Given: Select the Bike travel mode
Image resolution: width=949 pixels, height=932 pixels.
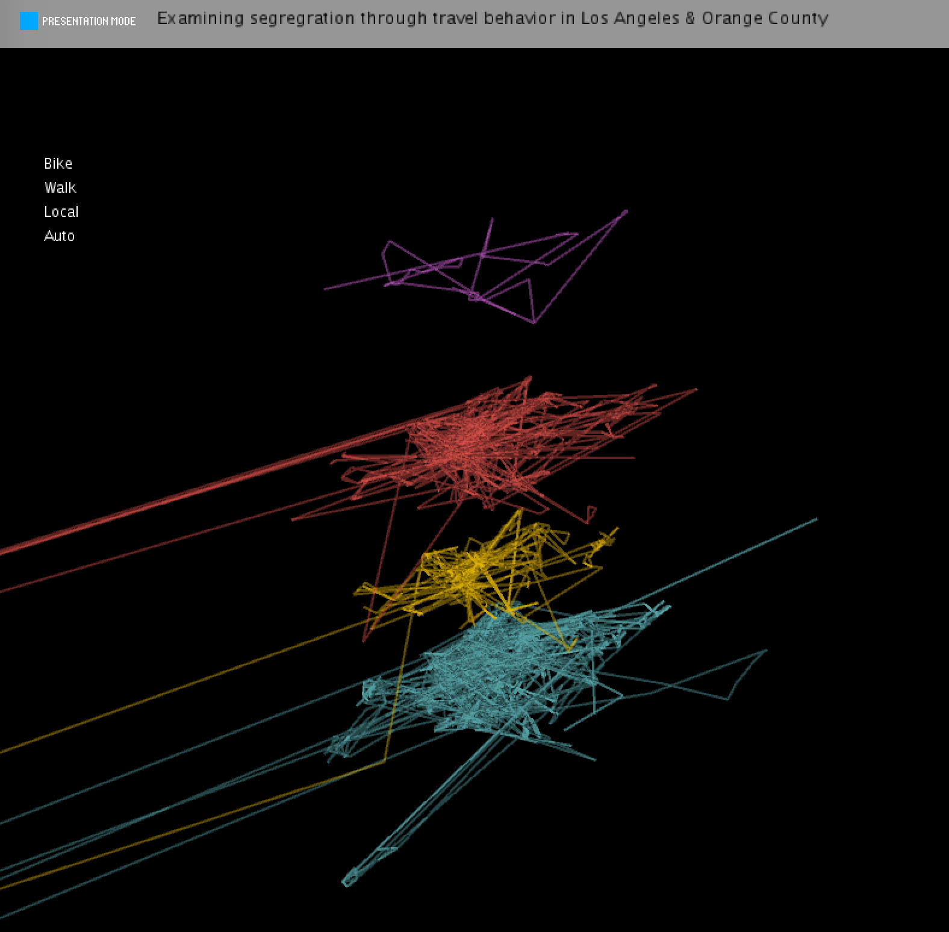Looking at the screenshot, I should click(58, 164).
